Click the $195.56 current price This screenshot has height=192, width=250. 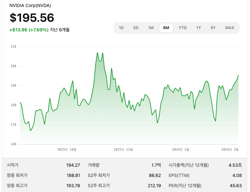tap(32, 18)
